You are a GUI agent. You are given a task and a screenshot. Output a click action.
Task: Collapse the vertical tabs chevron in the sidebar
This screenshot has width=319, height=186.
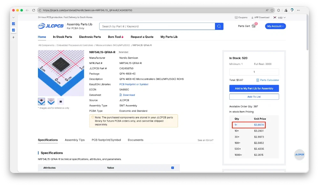[13, 18]
